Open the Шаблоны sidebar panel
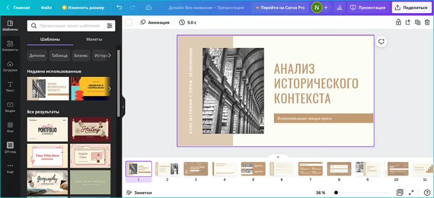 tap(10, 26)
